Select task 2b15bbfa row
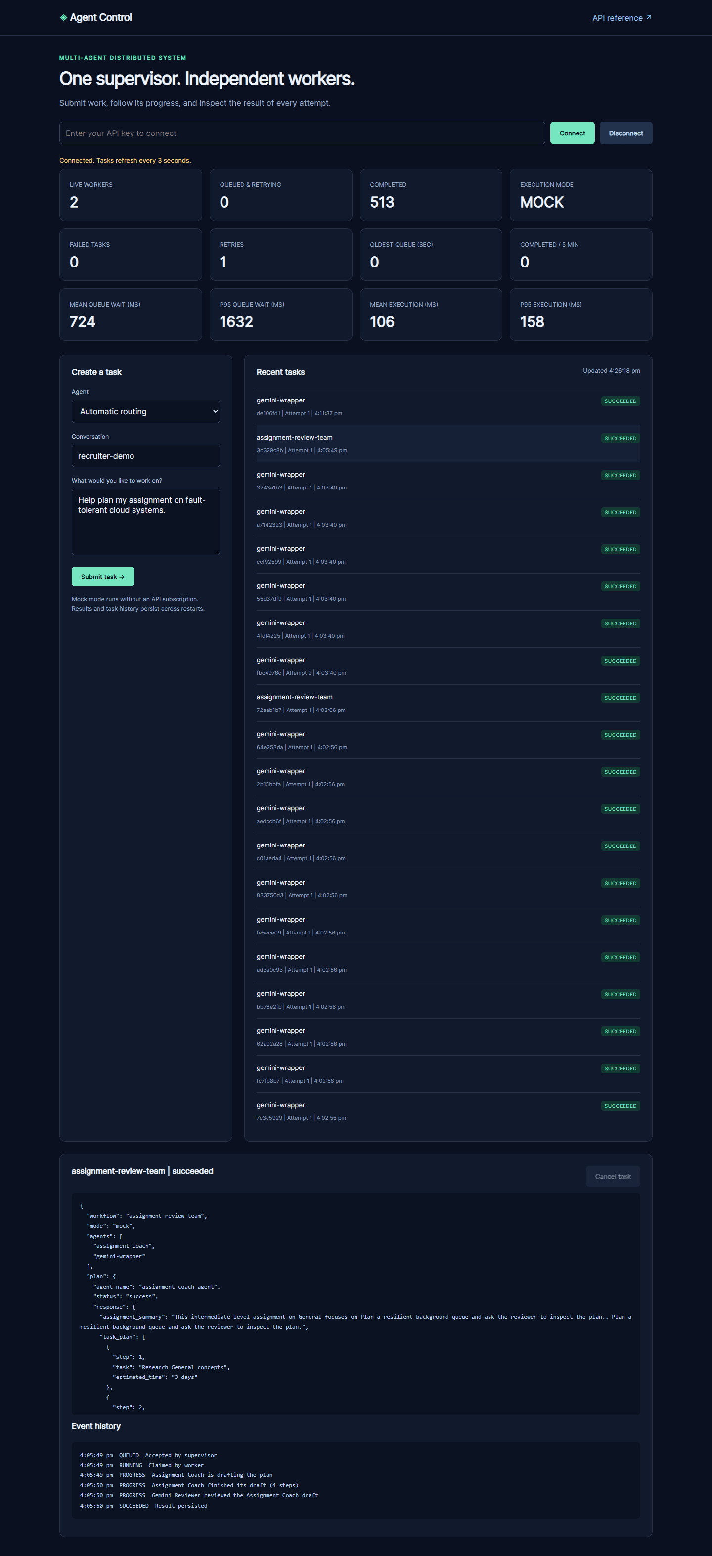 [x=448, y=777]
